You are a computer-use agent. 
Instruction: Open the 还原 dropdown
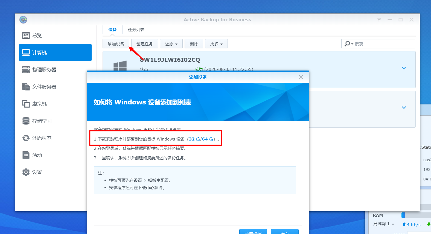[x=171, y=44]
